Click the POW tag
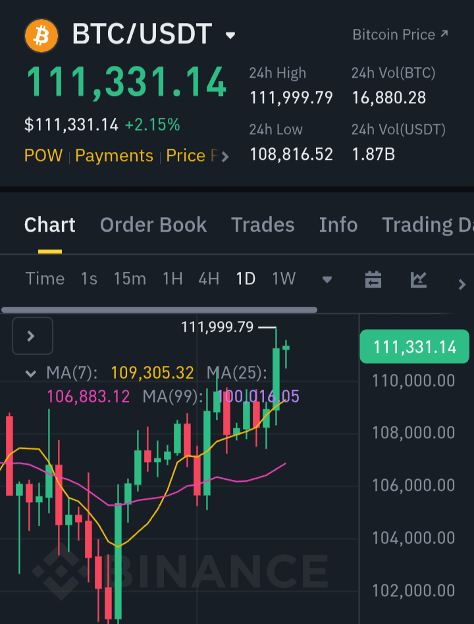 43,155
